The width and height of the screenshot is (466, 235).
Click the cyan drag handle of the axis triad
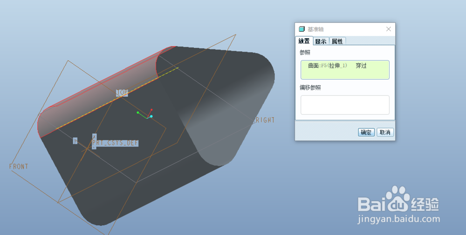point(151,116)
